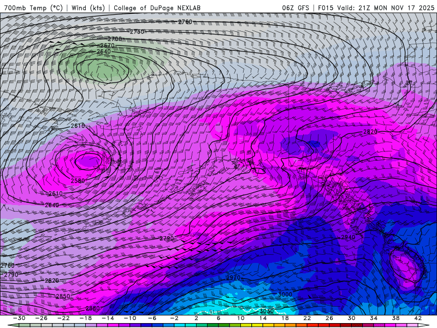This screenshot has width=437, height=328.
Task: Click the -14 colorbar temperature label
Action: pyautogui.click(x=108, y=318)
